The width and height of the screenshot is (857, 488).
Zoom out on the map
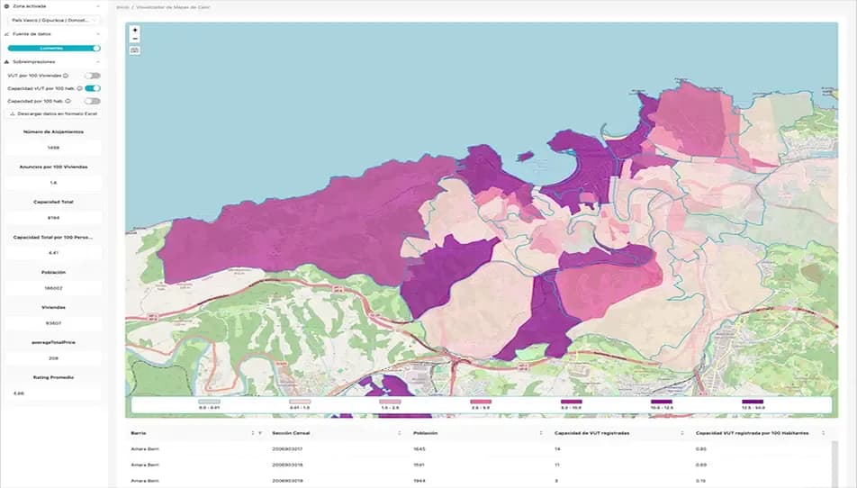click(x=135, y=39)
